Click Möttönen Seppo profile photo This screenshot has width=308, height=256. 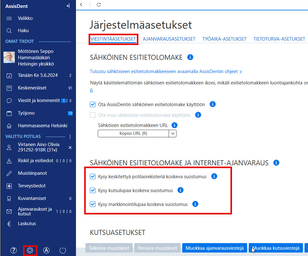point(9,57)
